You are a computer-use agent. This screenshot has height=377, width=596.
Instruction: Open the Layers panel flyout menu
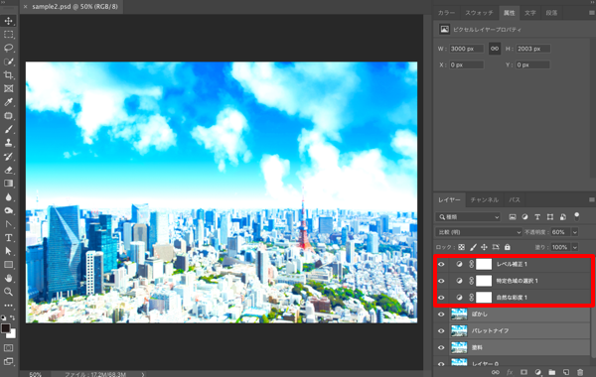click(x=591, y=199)
